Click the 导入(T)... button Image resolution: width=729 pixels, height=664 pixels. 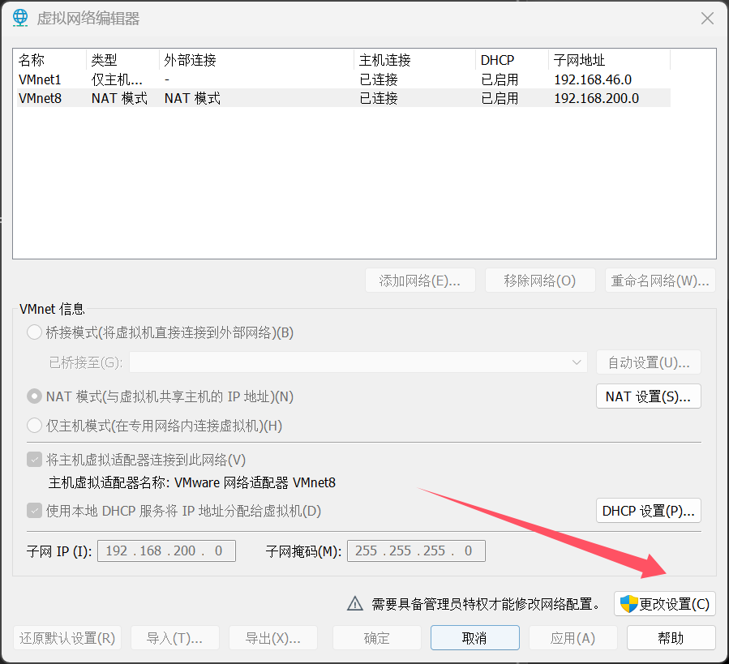point(175,638)
